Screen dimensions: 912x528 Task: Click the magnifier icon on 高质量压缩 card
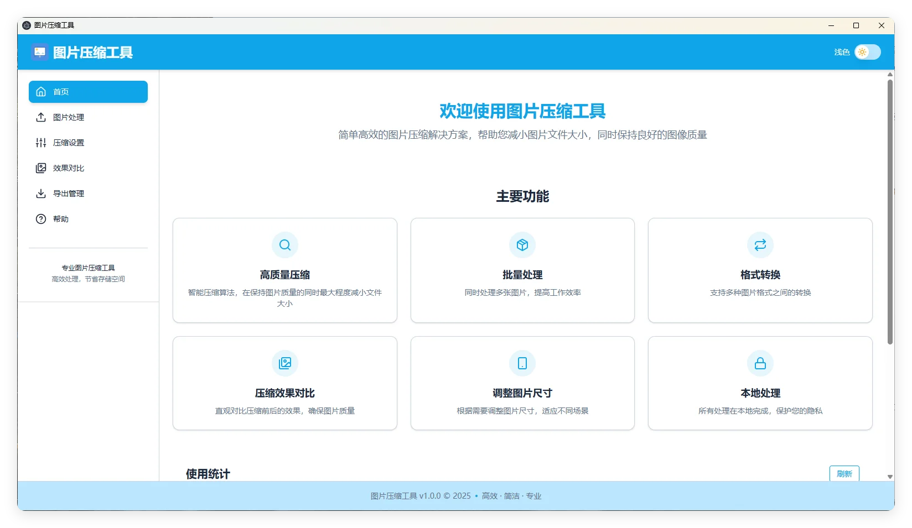pyautogui.click(x=284, y=245)
